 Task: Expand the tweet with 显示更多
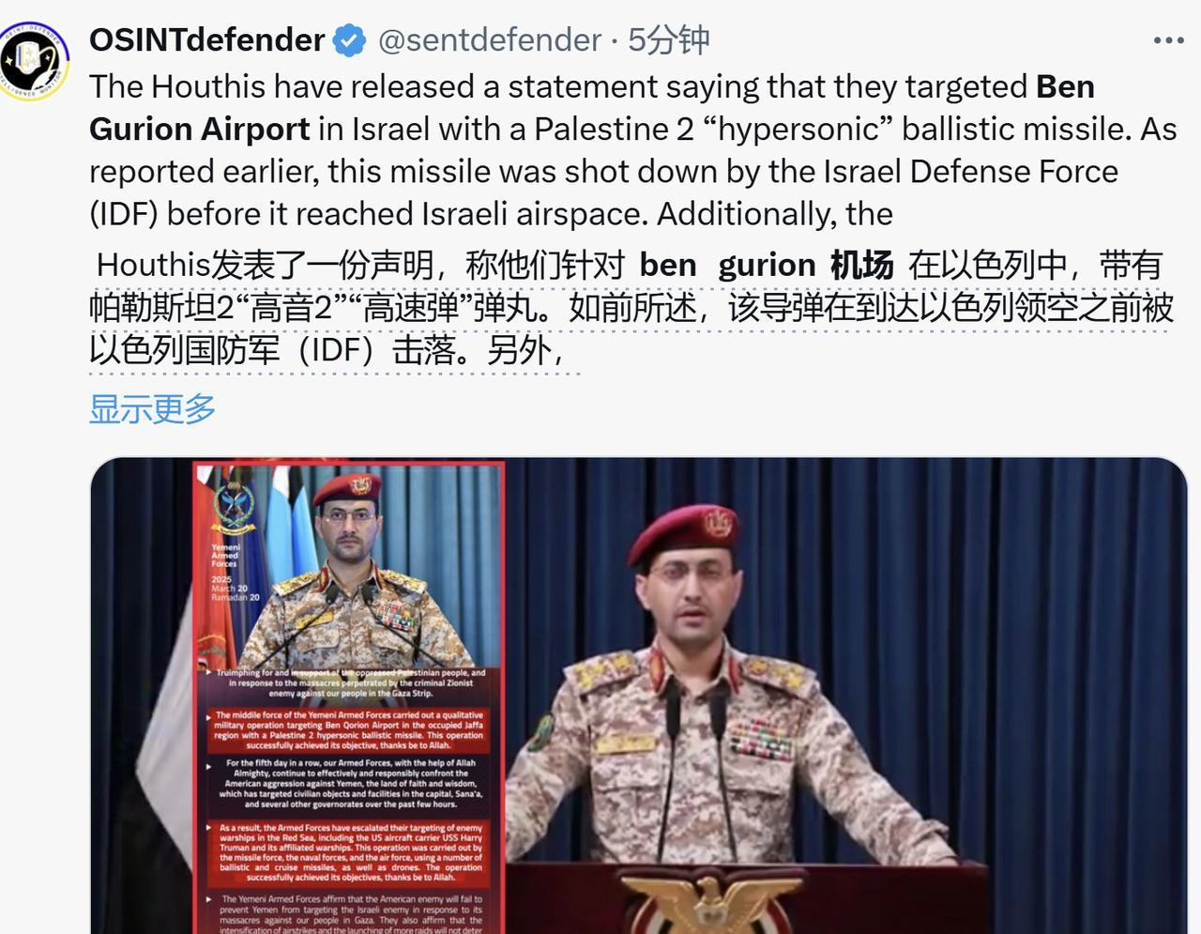(x=152, y=408)
